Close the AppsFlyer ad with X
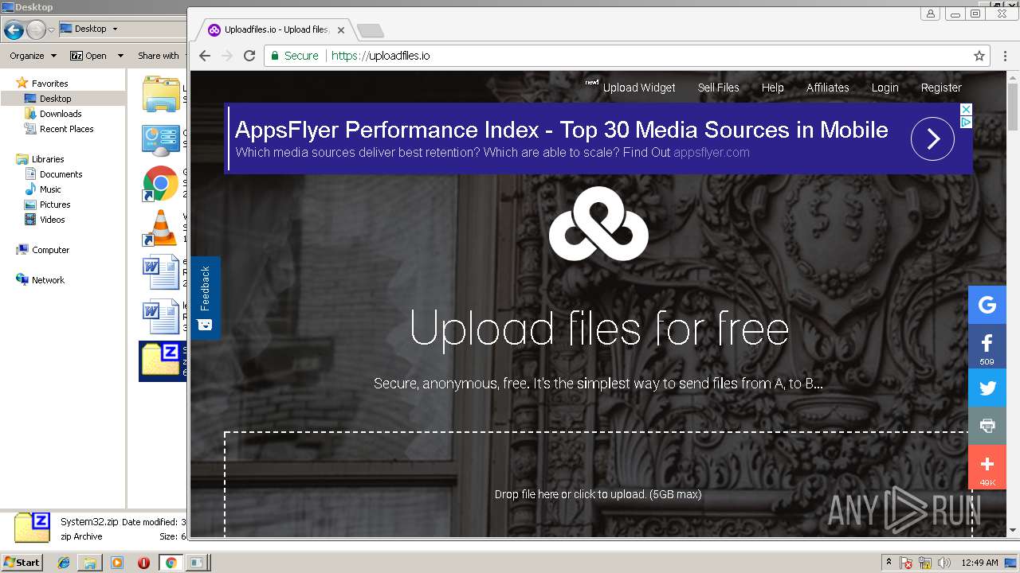Viewport: 1020px width, 573px height. 966,109
